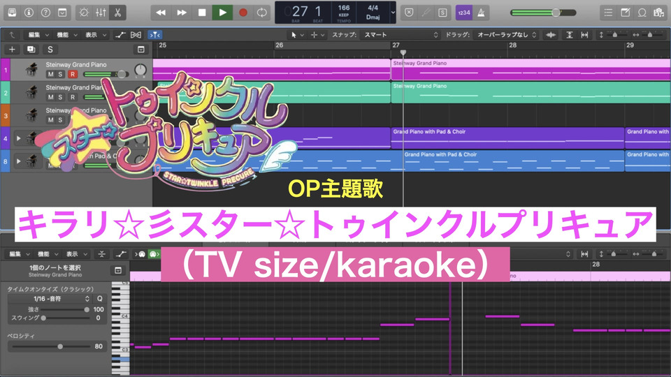The width and height of the screenshot is (671, 377).
Task: Click the Duplicate Track button
Action: point(31,50)
